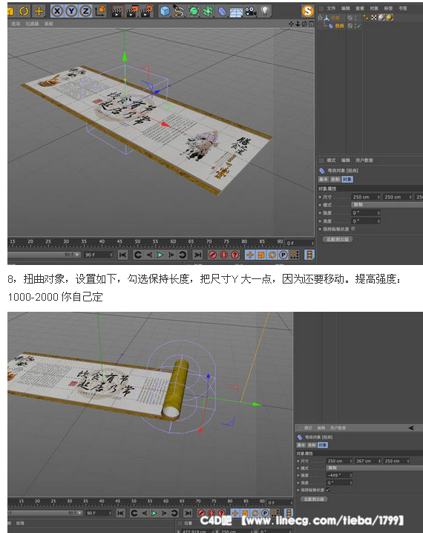Click the stepper of the 267 cm size field

point(379,461)
